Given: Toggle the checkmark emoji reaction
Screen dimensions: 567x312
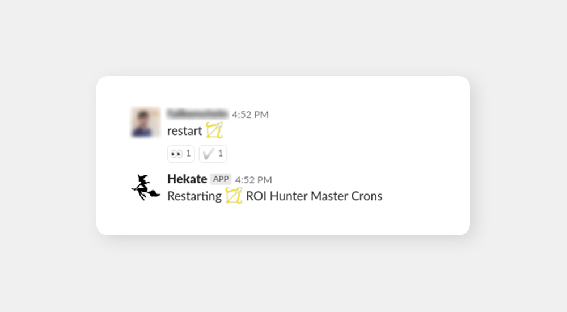Looking at the screenshot, I should [x=213, y=154].
